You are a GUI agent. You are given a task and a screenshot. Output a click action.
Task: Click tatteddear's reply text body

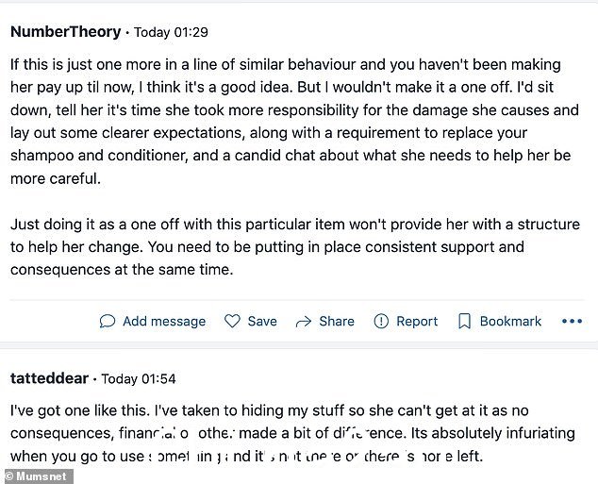(x=292, y=433)
